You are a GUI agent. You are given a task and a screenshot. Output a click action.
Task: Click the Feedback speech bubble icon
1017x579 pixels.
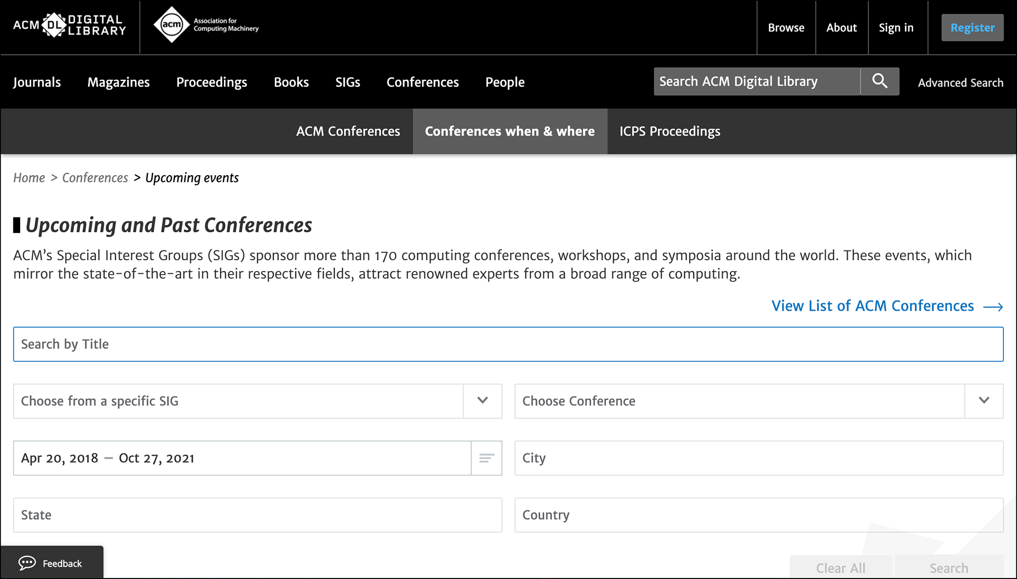click(x=27, y=563)
